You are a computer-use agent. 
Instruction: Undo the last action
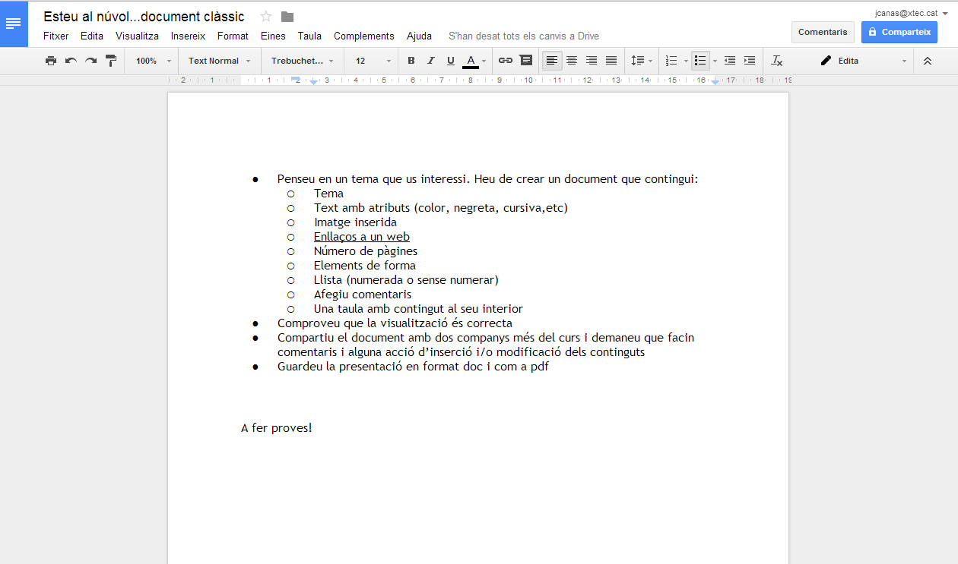(x=71, y=61)
